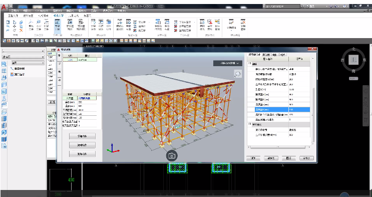Click the middle of three stacked dialog buttons

pyautogui.click(x=82, y=145)
